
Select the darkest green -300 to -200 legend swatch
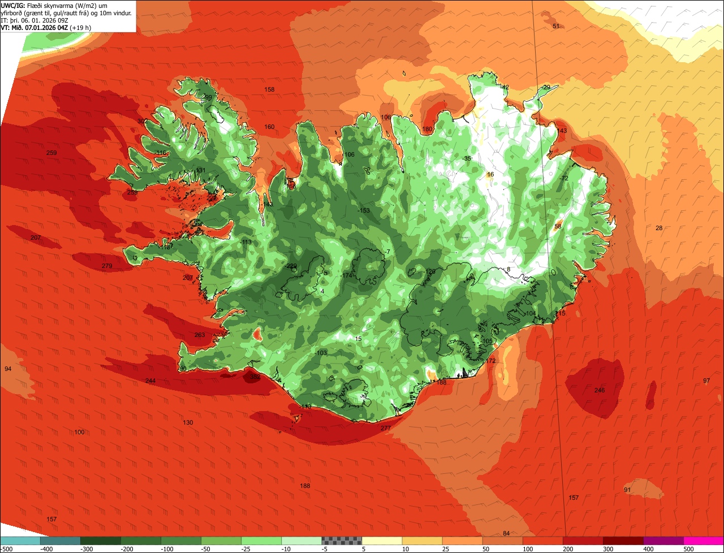click(x=101, y=541)
